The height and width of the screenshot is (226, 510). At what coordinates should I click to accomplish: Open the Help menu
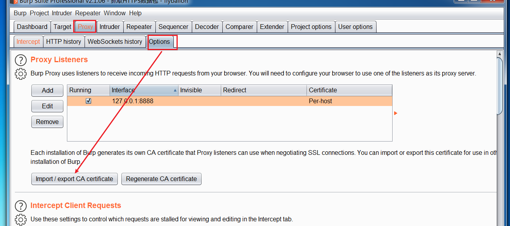(135, 13)
